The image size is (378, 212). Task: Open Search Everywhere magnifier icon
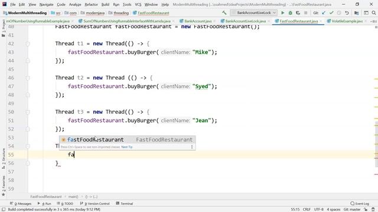coord(374,13)
